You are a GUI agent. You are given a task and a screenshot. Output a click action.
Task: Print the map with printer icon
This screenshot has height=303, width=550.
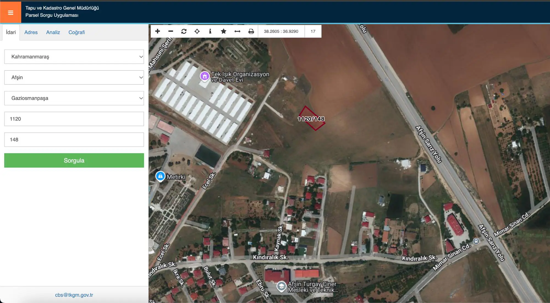click(251, 31)
